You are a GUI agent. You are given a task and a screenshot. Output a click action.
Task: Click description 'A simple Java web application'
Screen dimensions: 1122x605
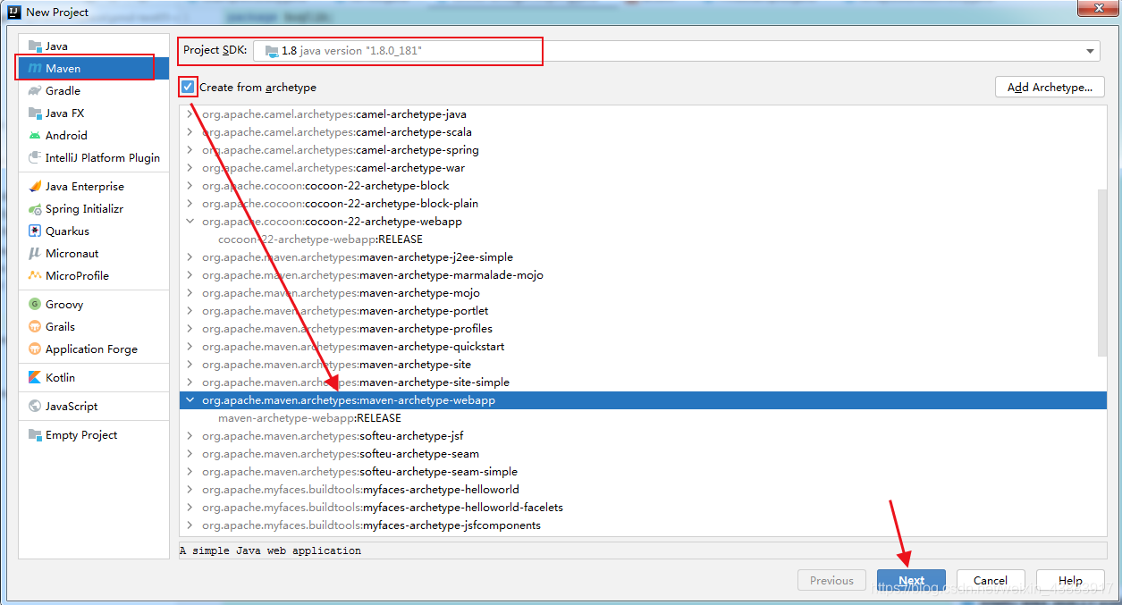tap(271, 550)
